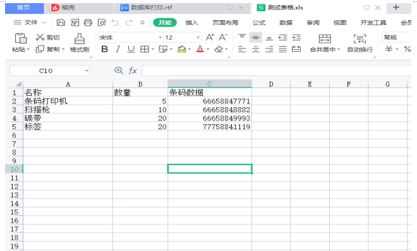417x251 pixels.
Task: Increase font size with A+ icon
Action: (x=210, y=37)
